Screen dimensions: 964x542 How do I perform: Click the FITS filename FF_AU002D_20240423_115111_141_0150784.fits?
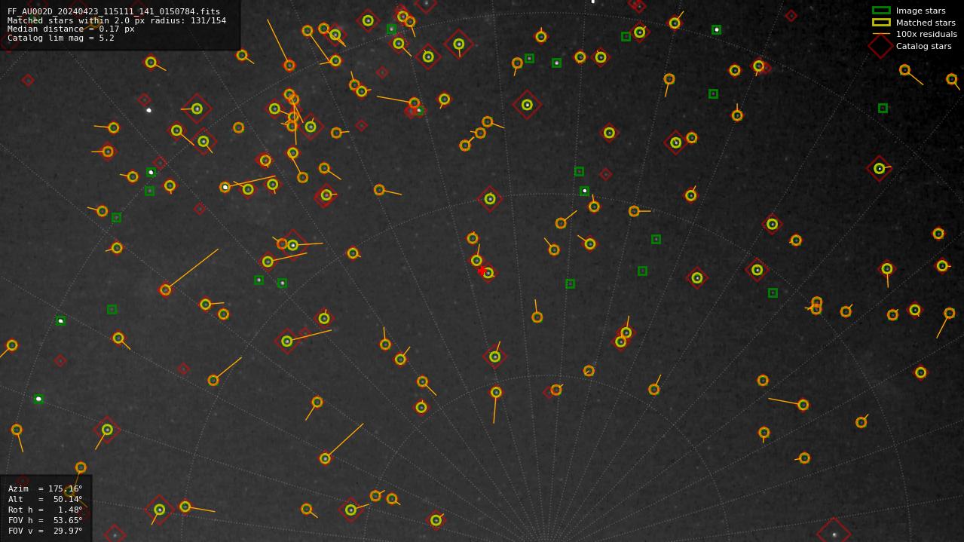click(114, 11)
